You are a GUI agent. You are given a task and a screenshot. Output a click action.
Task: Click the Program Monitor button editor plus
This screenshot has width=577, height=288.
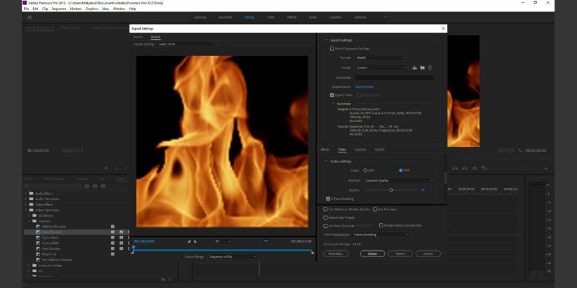[545, 169]
